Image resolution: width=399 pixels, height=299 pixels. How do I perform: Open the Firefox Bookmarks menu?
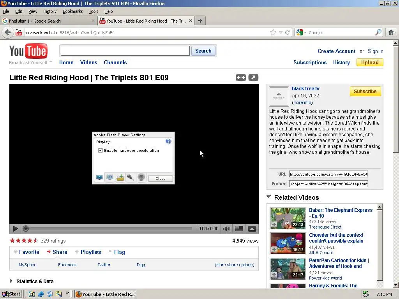73,11
